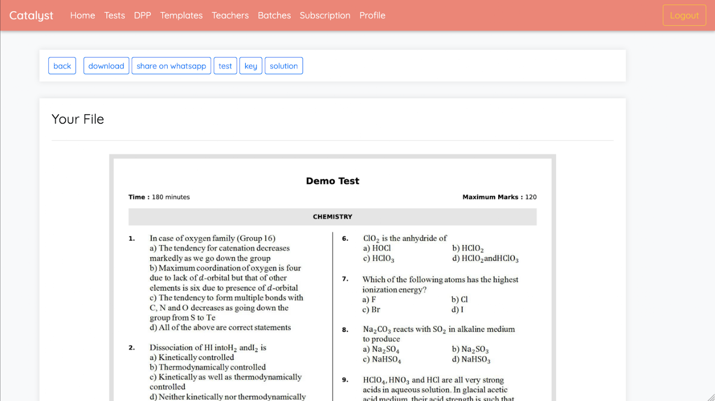Screen dimensions: 715x401
Task: Click option 'c) NaHSO4'
Action: [x=382, y=360]
